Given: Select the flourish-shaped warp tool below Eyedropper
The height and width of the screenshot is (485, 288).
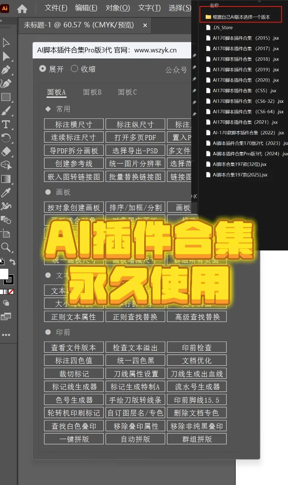Looking at the screenshot, I should pos(6,206).
